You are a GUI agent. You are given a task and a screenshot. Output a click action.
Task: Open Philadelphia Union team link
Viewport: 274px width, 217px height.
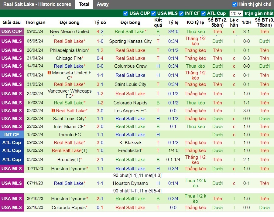pos(69,50)
